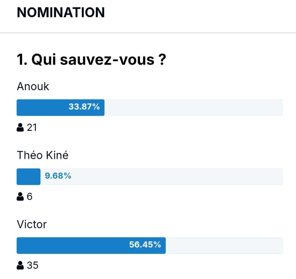Click the voter icon beside Théo Kiné's 6 votes
The image size is (296, 279).
pyautogui.click(x=20, y=197)
